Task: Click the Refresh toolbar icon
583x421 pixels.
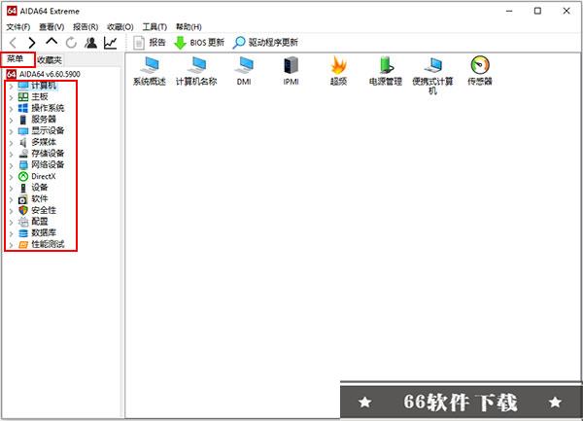Action: click(71, 43)
